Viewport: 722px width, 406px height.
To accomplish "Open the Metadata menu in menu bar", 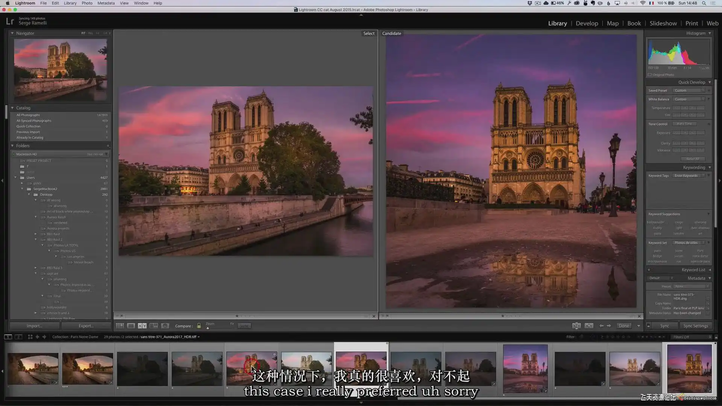I will click(106, 3).
